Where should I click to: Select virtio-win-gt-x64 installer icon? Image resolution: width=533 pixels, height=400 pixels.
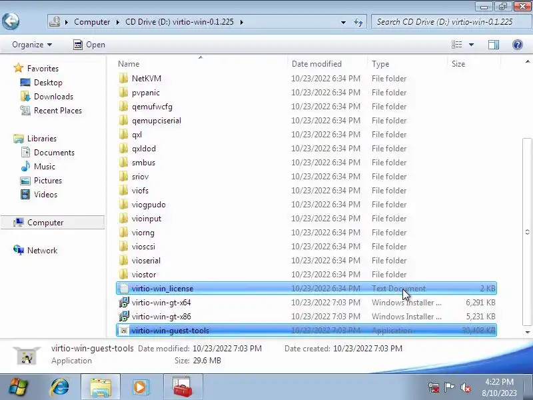pos(124,303)
